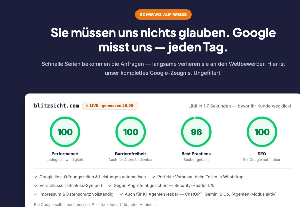Click the Barrierefreiheit label
The height and width of the screenshot is (207, 300).
coord(130,154)
